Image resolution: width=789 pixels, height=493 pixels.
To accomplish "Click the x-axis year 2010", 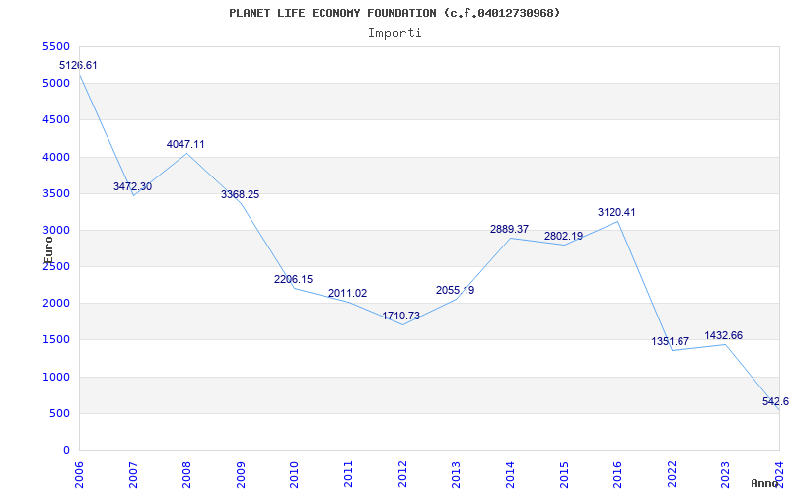I will pyautogui.click(x=294, y=475).
